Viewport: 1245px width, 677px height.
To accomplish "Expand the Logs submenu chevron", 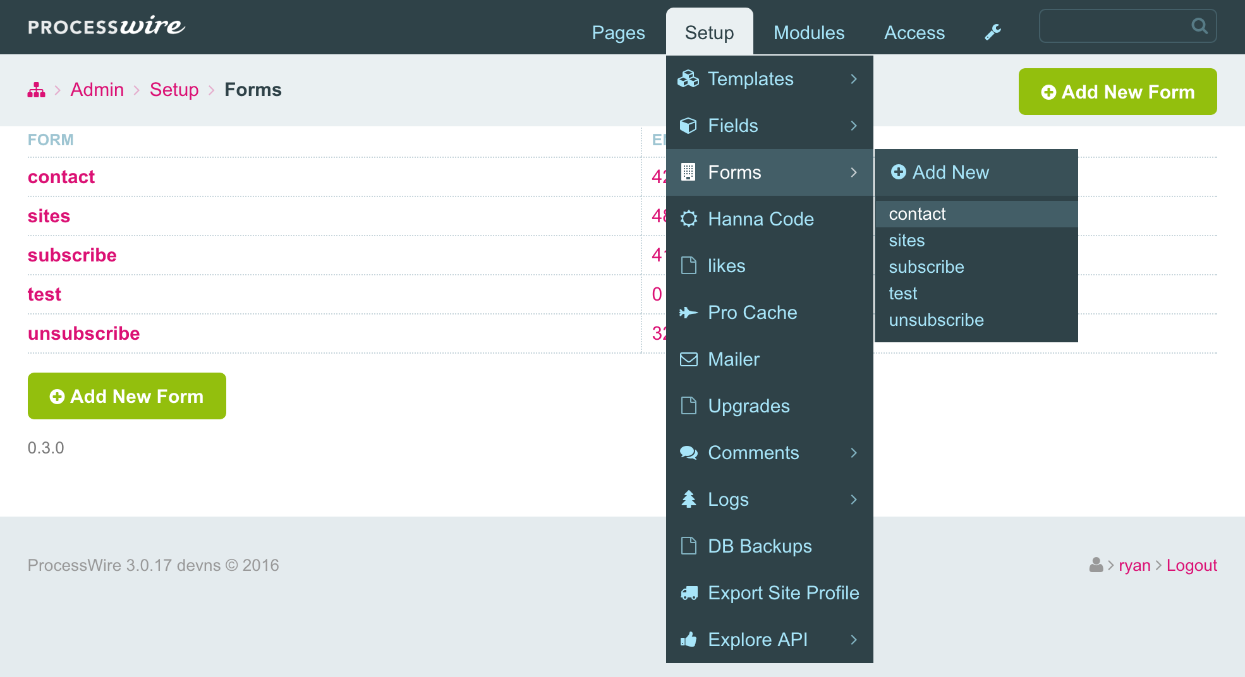I will click(854, 500).
